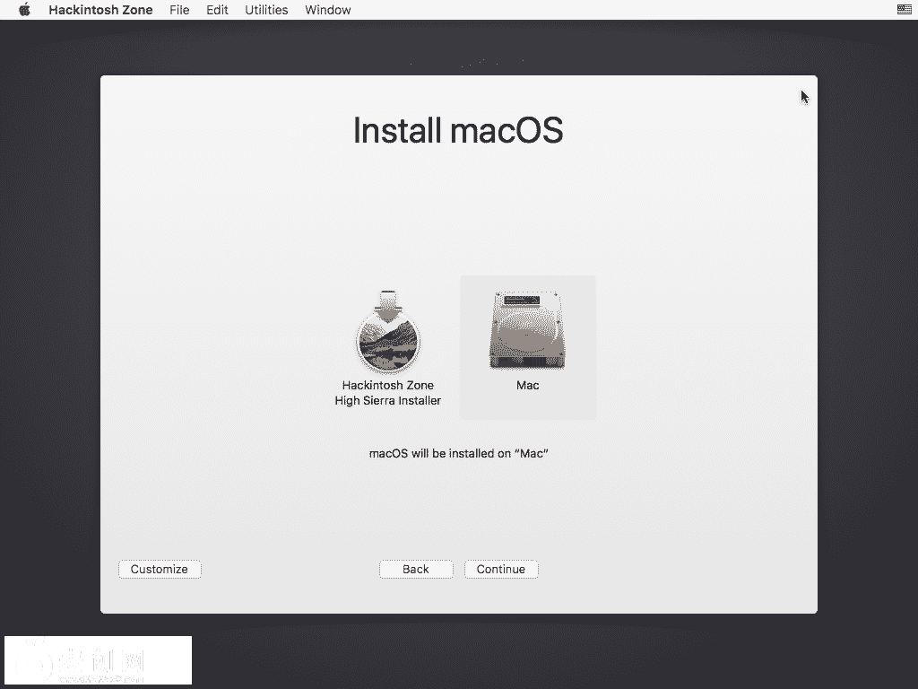918x689 pixels.
Task: Open the Apple menu
Action: pyautogui.click(x=24, y=10)
